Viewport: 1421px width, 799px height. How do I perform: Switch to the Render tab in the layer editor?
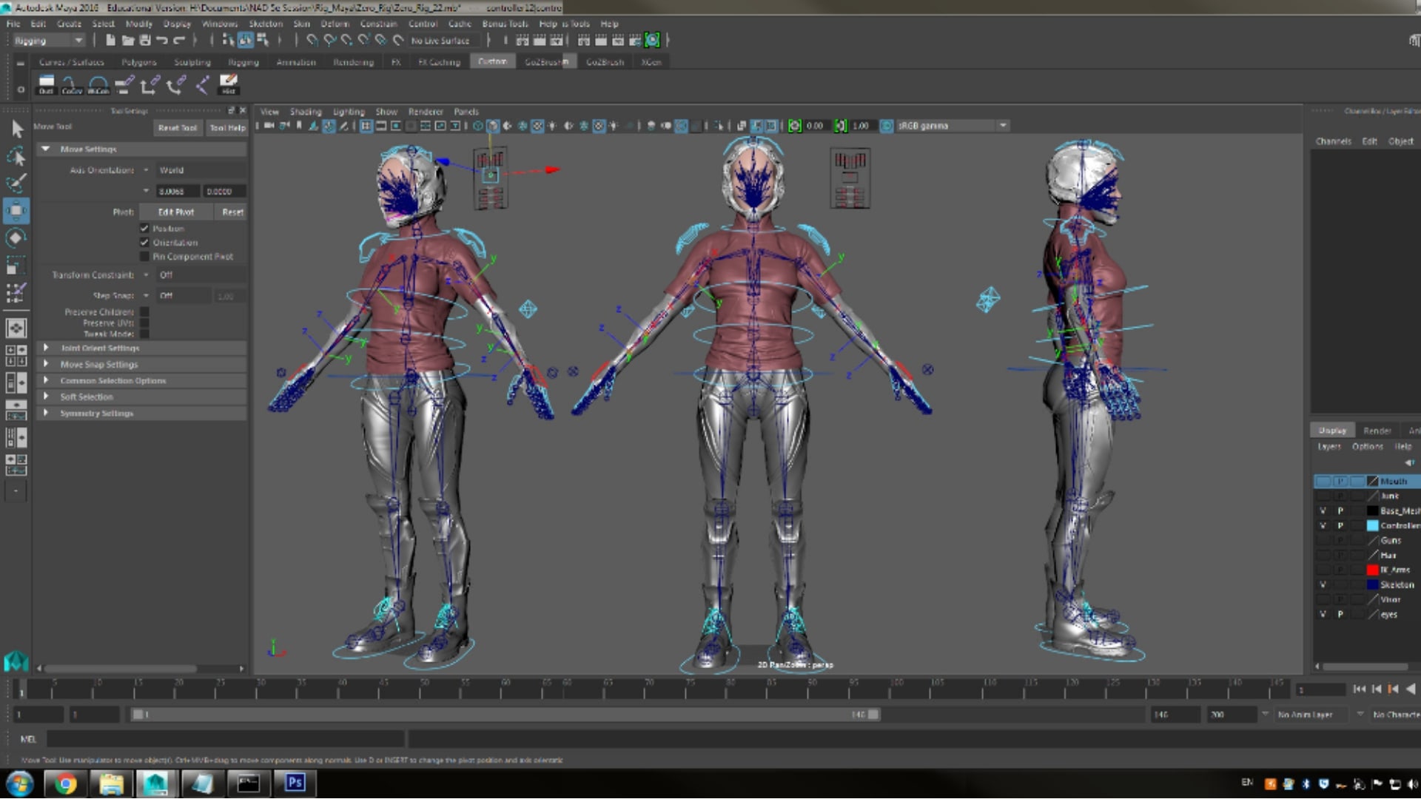pyautogui.click(x=1377, y=429)
